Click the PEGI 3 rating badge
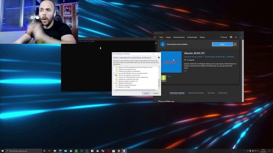The height and width of the screenshot is (153, 273). [x=163, y=78]
